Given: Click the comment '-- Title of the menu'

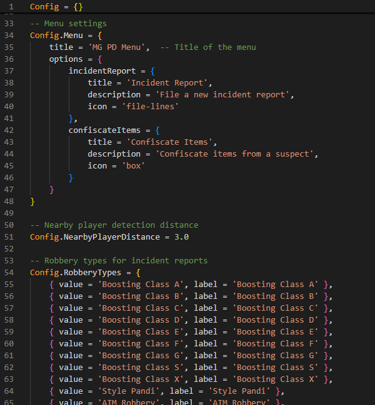Looking at the screenshot, I should tap(208, 47).
